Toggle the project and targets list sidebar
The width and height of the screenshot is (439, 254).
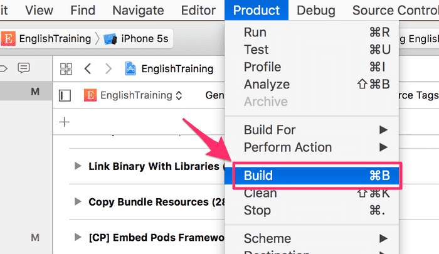(65, 95)
